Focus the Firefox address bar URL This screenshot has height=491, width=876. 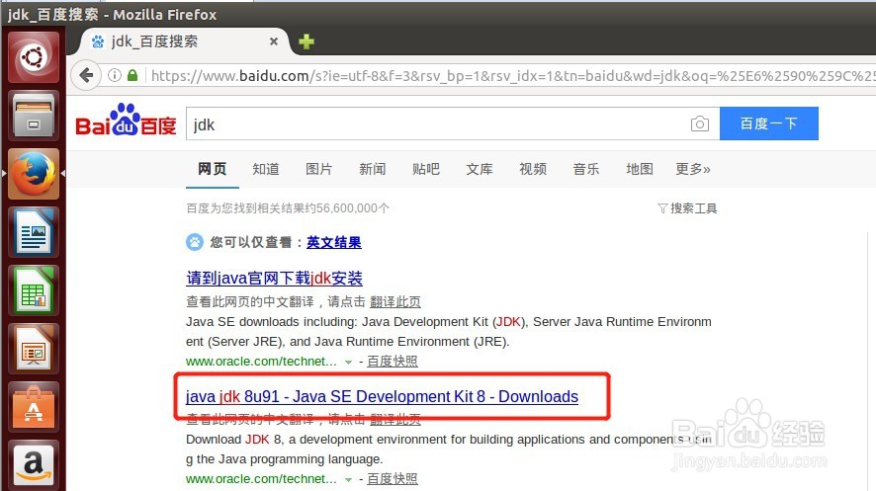[511, 75]
